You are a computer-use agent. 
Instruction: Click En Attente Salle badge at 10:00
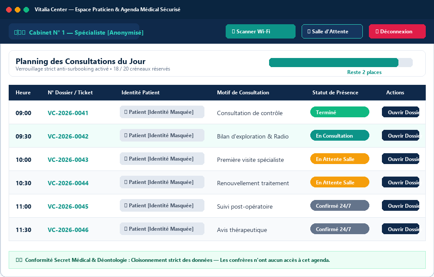point(340,159)
